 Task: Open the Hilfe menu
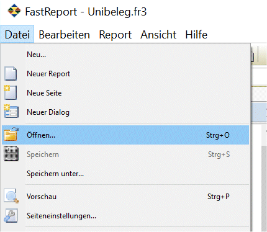pyautogui.click(x=196, y=35)
